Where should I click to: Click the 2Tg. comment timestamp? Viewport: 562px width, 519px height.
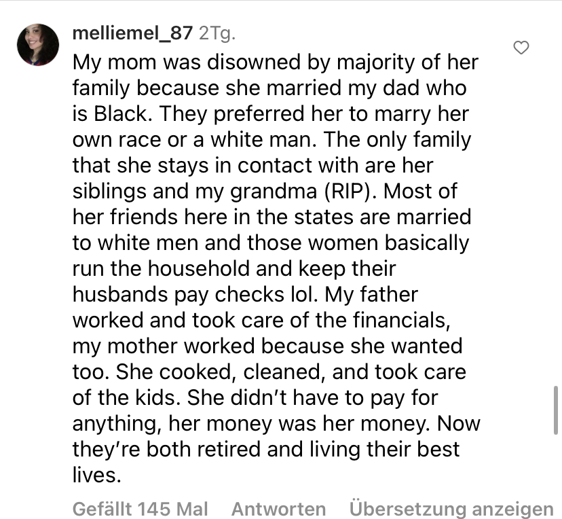(217, 33)
